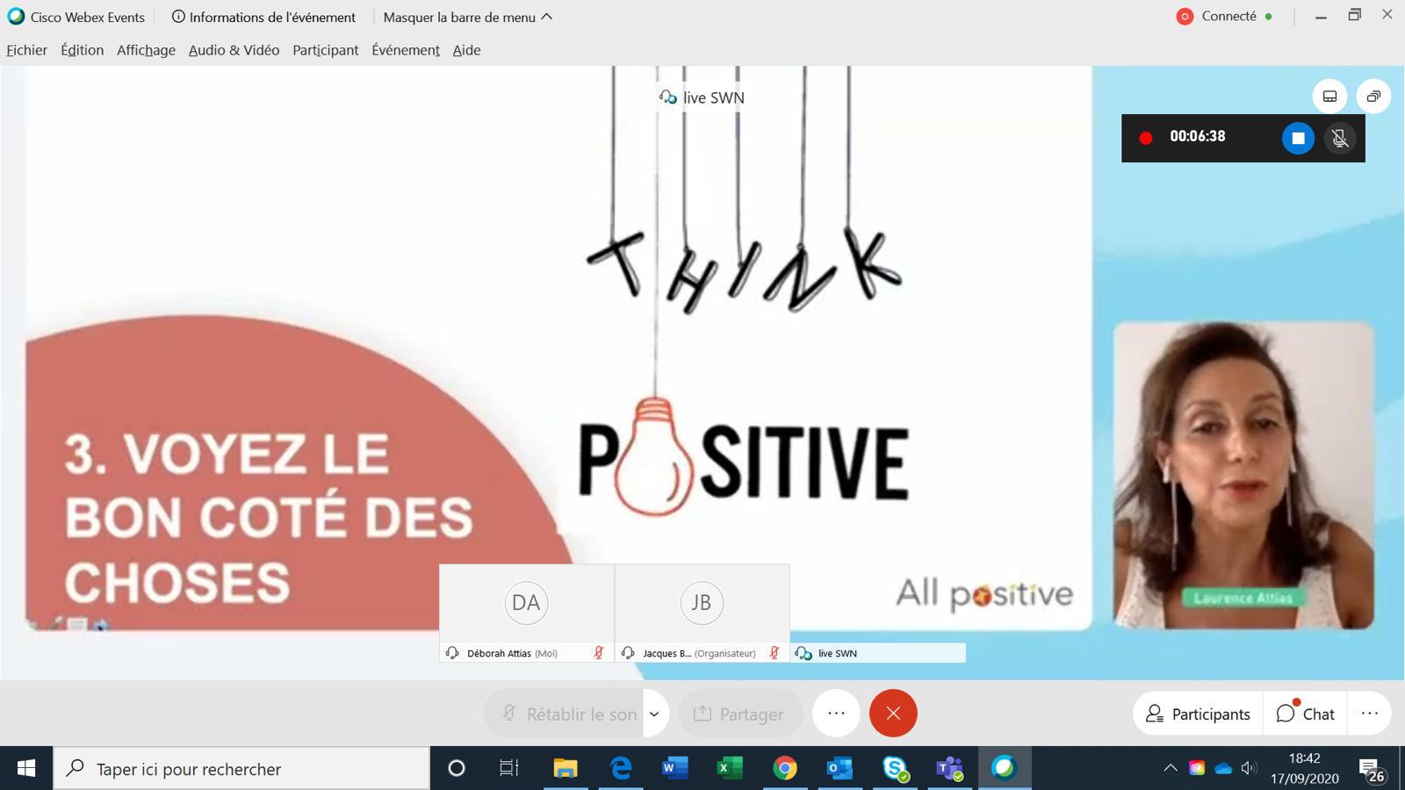Image resolution: width=1405 pixels, height=790 pixels.
Task: Select Jacques B. JB avatar thumbnail
Action: point(702,604)
